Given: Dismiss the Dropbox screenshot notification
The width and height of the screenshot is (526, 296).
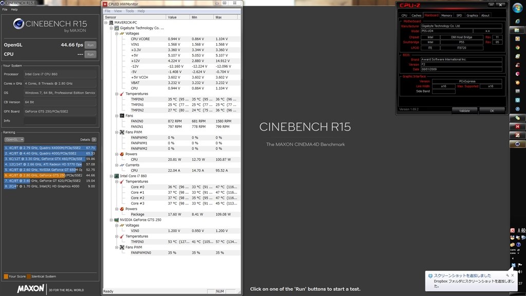Looking at the screenshot, I should 513,275.
